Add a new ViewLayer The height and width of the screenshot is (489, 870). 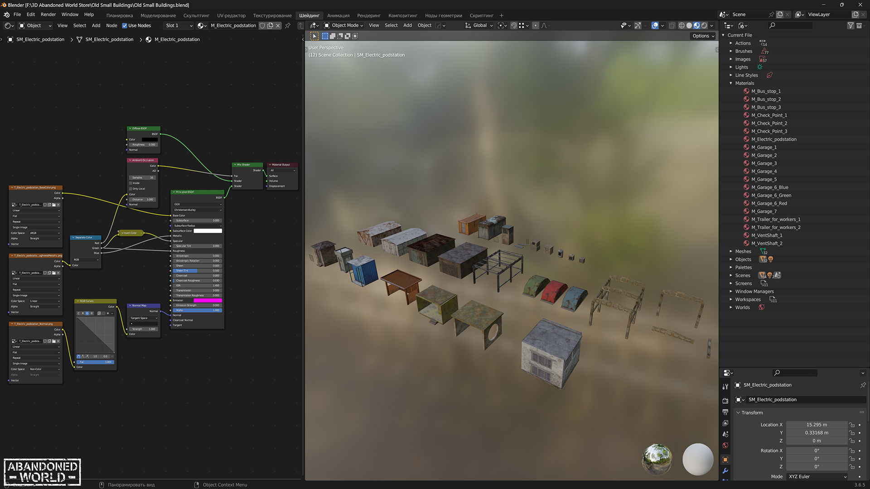click(855, 14)
